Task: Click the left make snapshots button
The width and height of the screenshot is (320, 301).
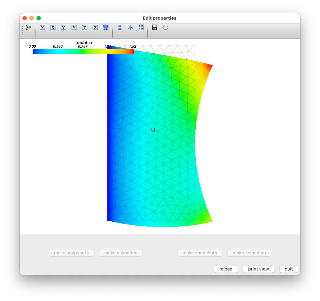Action: [x=72, y=253]
